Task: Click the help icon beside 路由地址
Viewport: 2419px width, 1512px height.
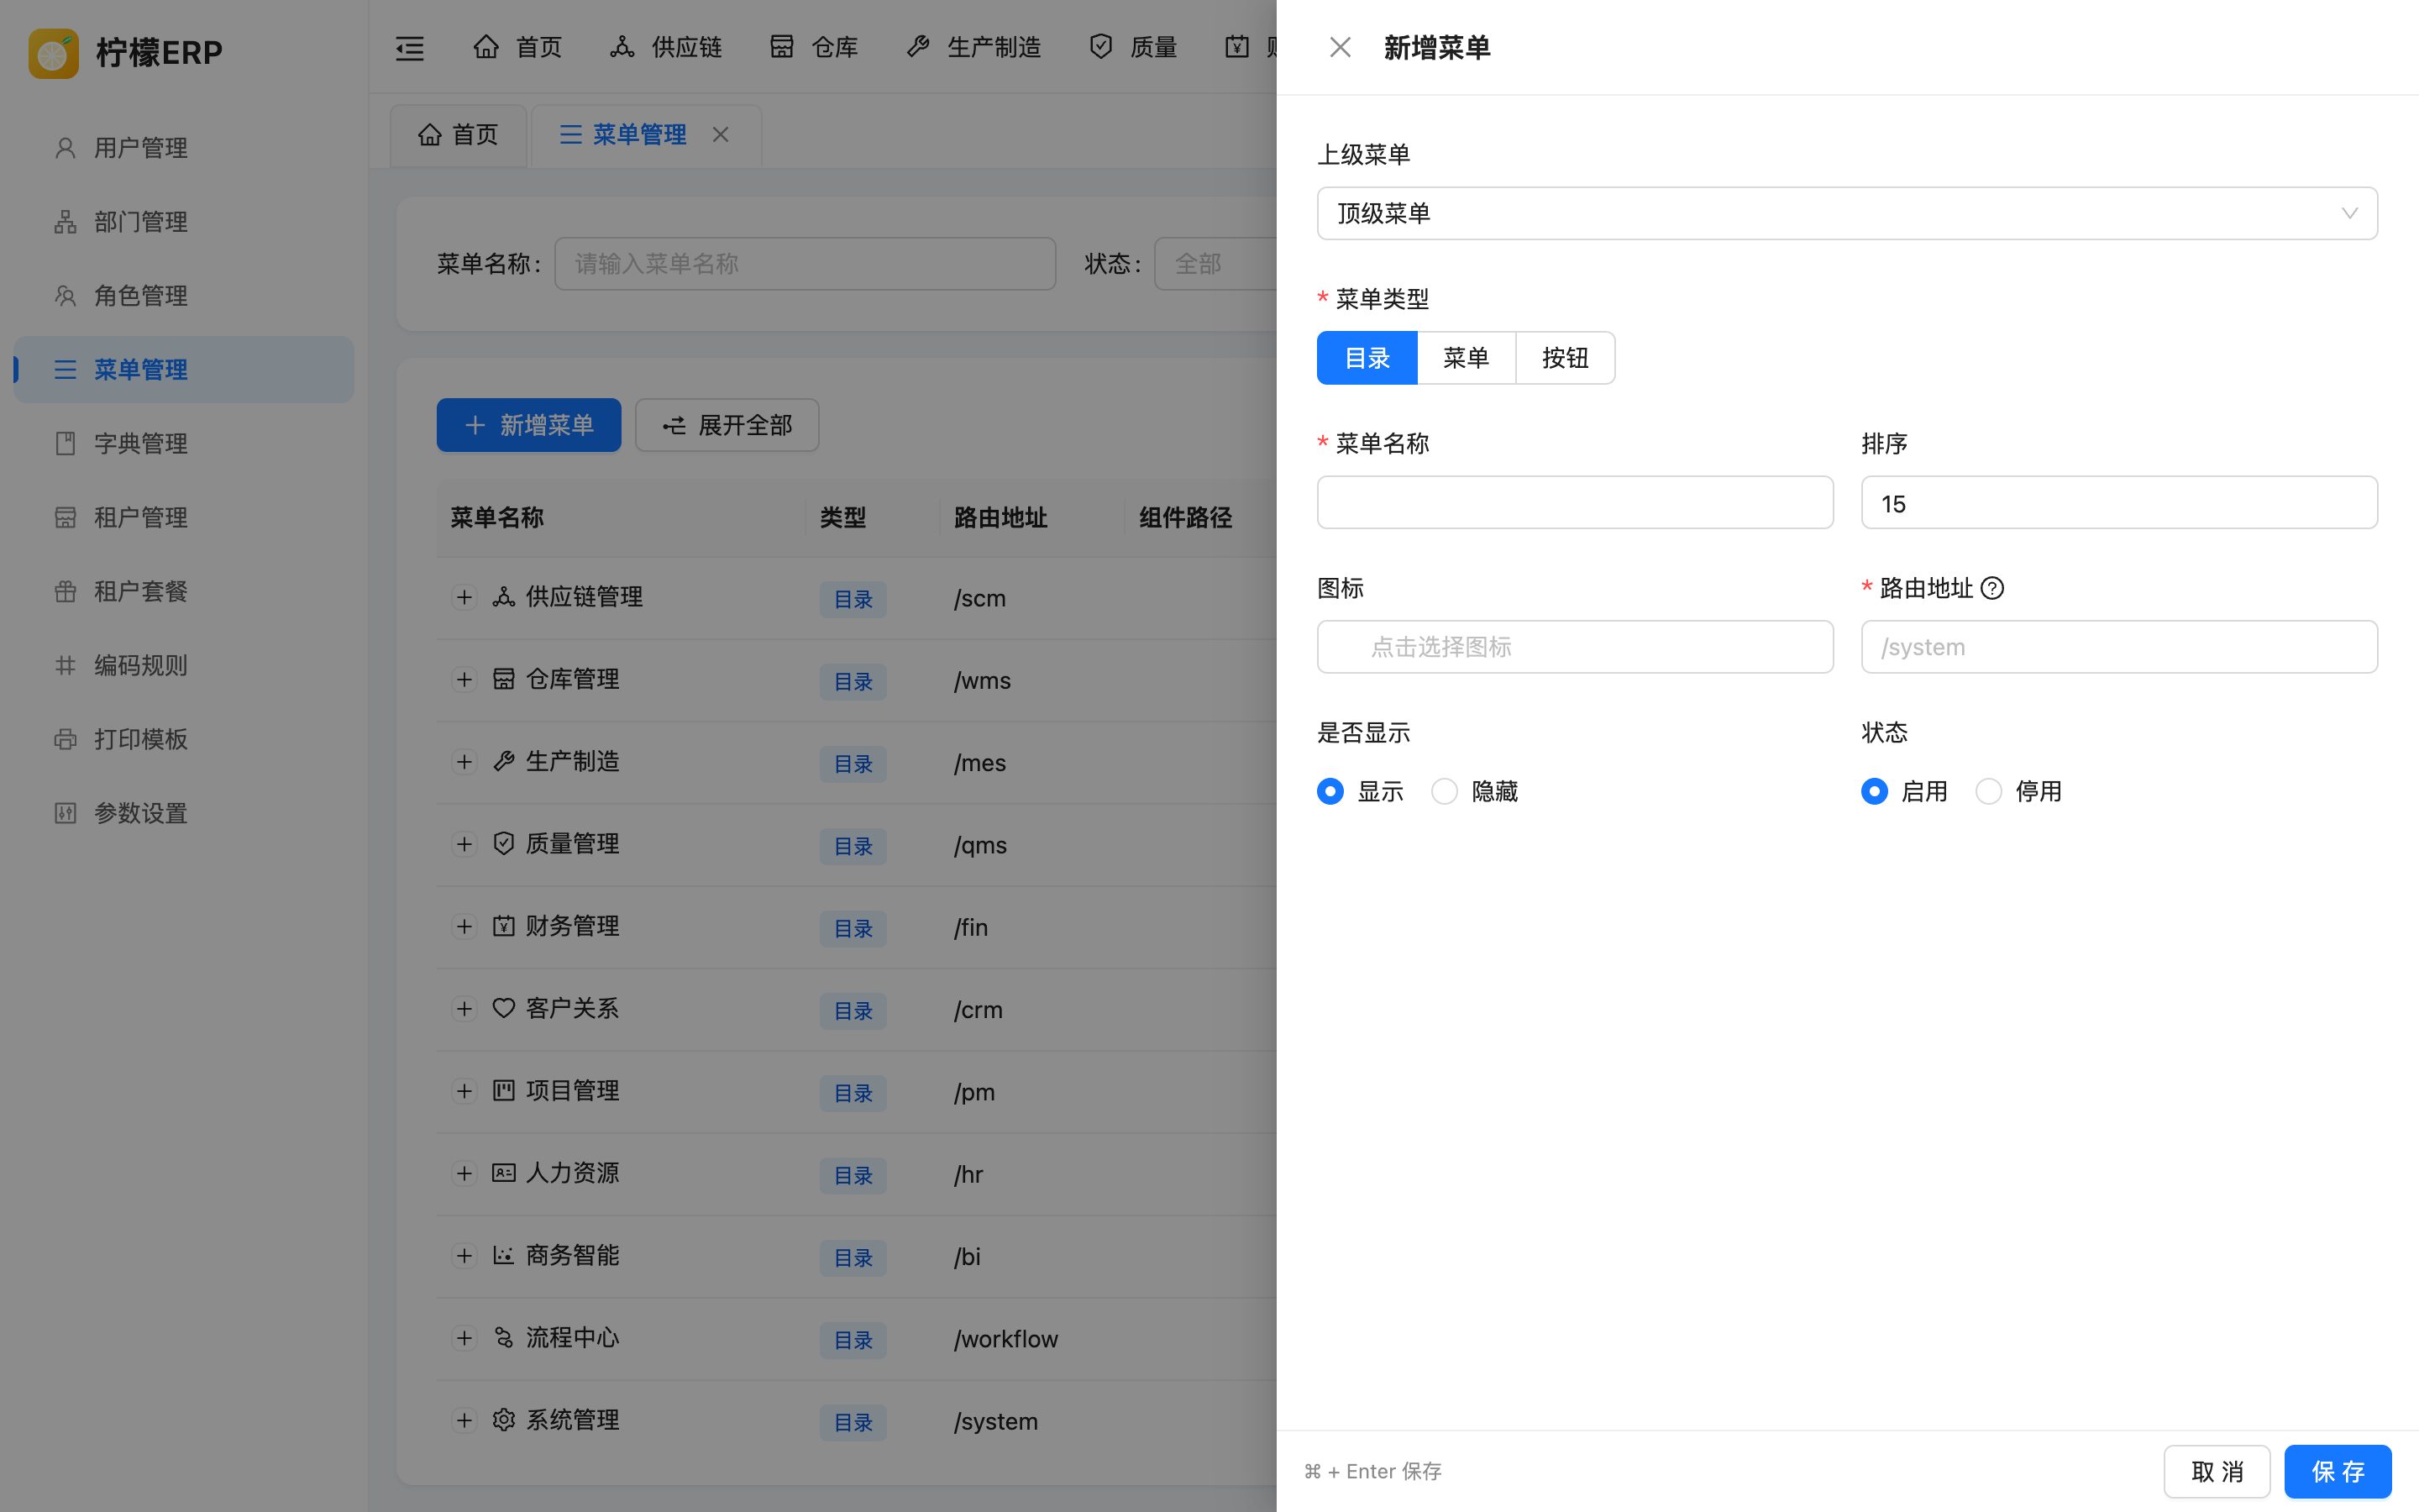Action: point(1991,588)
